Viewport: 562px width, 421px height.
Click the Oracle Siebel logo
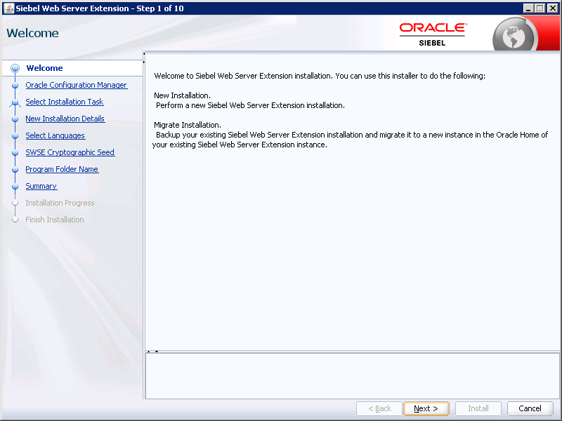433,34
